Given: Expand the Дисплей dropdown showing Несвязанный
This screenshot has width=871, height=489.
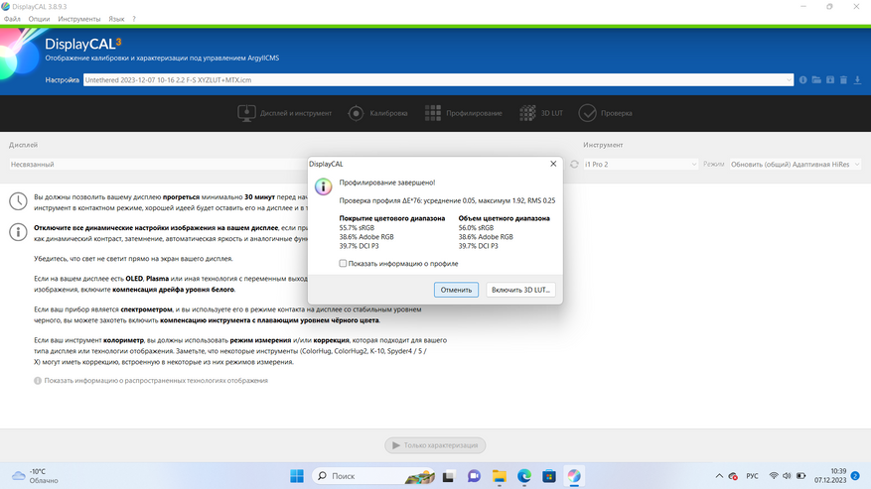Looking at the screenshot, I should point(158,165).
